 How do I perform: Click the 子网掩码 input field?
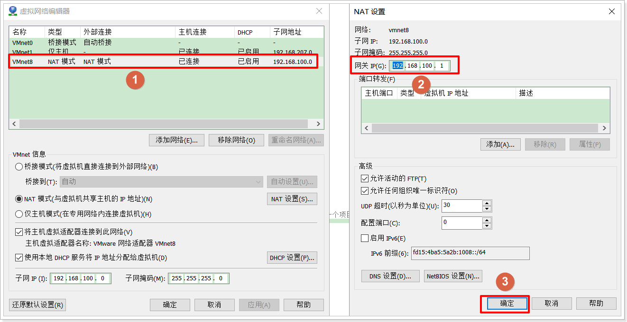coord(199,278)
